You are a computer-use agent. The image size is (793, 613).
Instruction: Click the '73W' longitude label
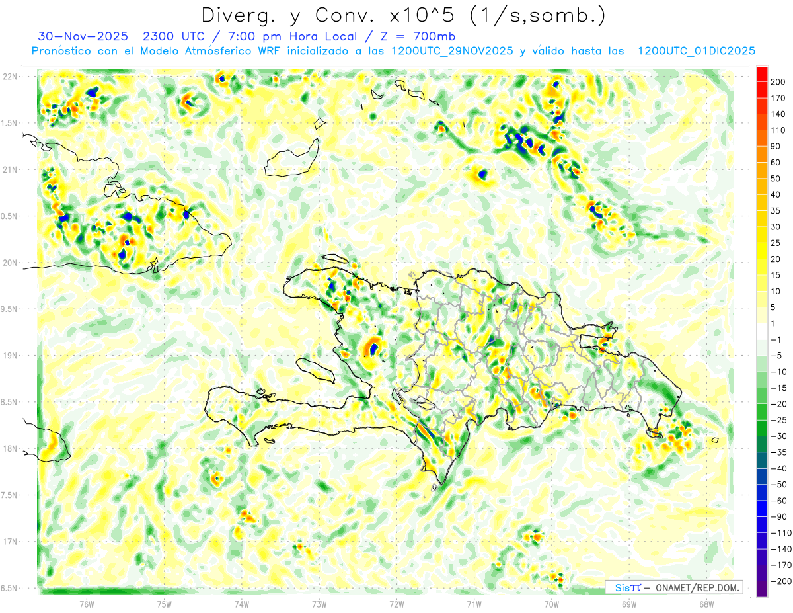(x=319, y=603)
